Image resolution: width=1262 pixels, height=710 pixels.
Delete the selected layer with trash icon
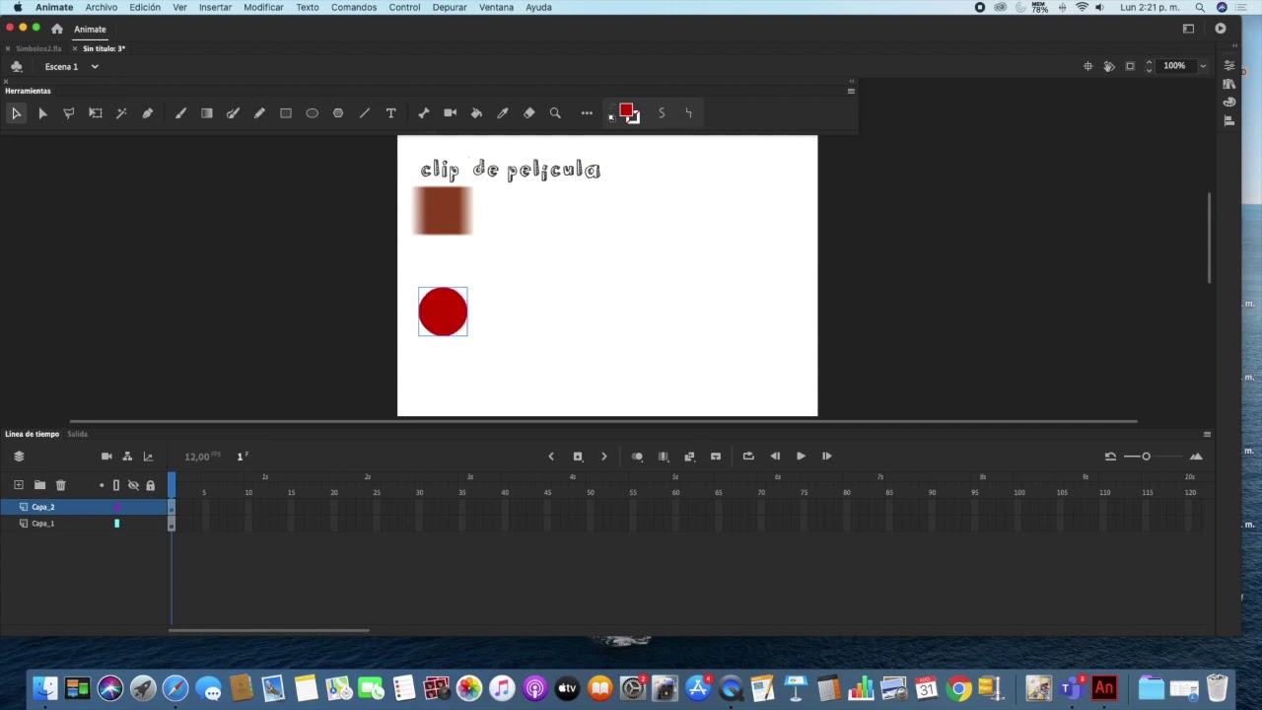pyautogui.click(x=60, y=485)
